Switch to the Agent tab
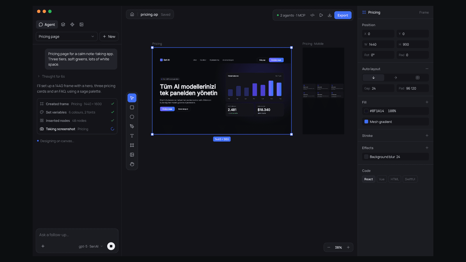This screenshot has width=466, height=262. (x=47, y=24)
